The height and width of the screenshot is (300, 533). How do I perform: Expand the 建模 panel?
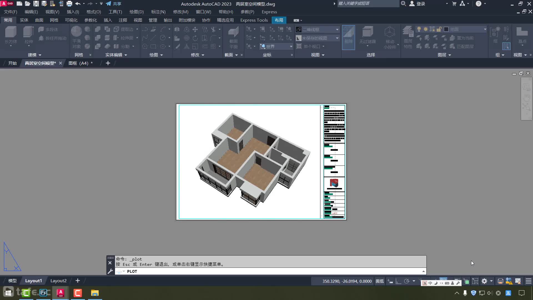(x=34, y=55)
